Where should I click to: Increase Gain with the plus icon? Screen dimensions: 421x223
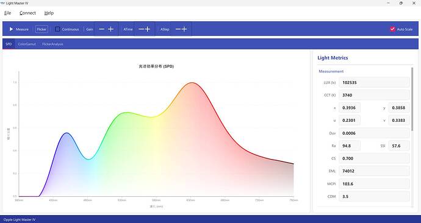110,29
